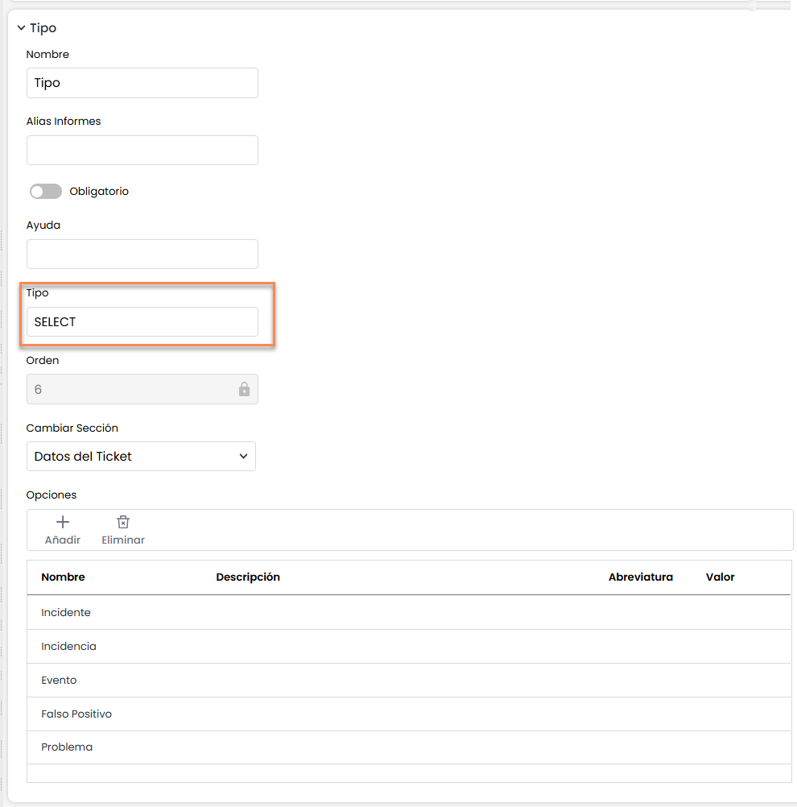The image size is (797, 807).
Task: Click into the Nombre input field
Action: [x=142, y=83]
